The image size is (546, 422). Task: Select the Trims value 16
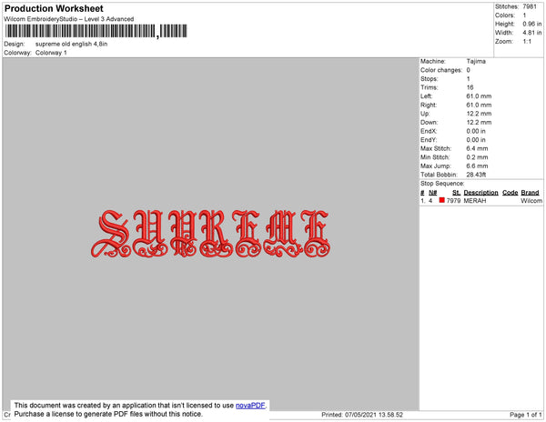470,87
